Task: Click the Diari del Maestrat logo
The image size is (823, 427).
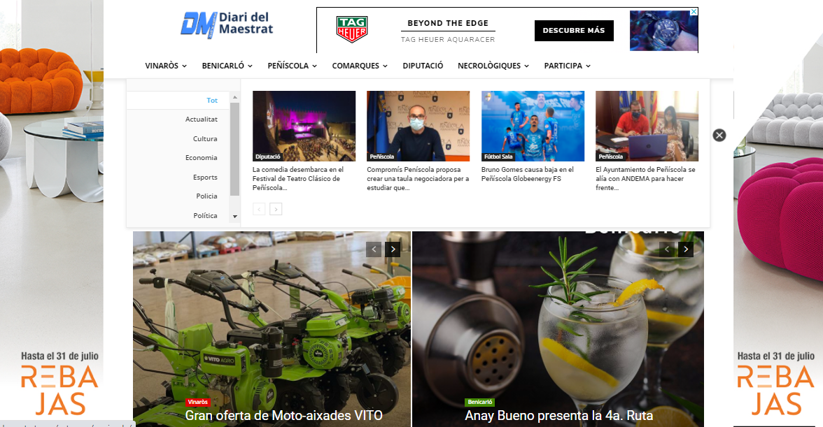Action: pos(227,24)
